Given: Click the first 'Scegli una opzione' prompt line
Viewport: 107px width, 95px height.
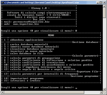Looking at the screenshot, I should [x=39, y=31].
